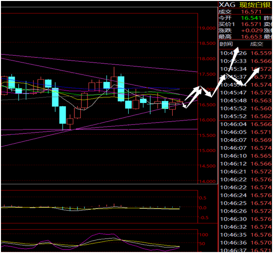This screenshot has height=253, width=273.
Task: Click the tallest red candle's upper wick
Action: (114, 72)
